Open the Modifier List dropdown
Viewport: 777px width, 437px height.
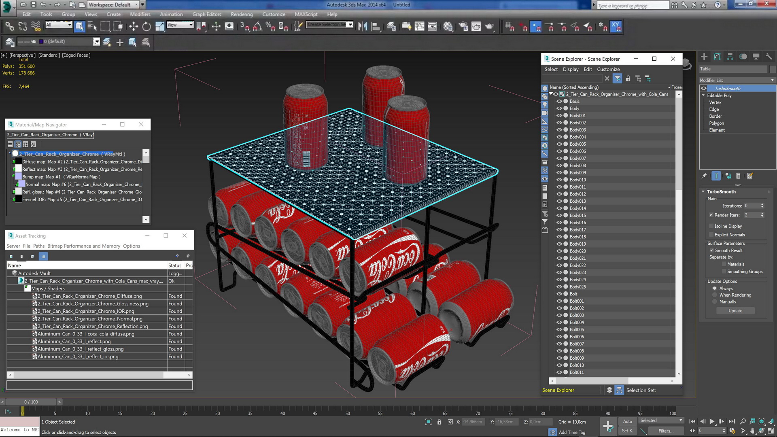click(x=737, y=80)
